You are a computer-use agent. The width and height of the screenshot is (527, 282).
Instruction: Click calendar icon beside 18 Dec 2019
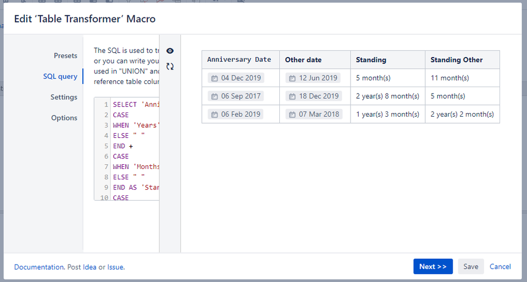coord(293,97)
